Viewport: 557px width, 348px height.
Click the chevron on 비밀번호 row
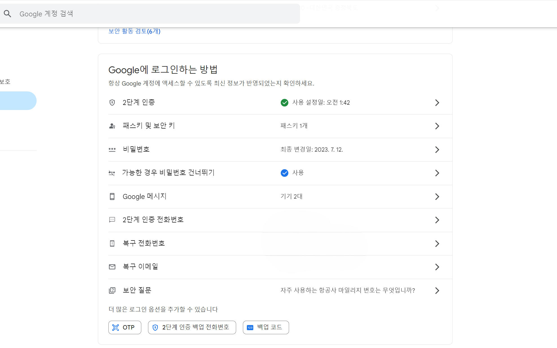(437, 150)
